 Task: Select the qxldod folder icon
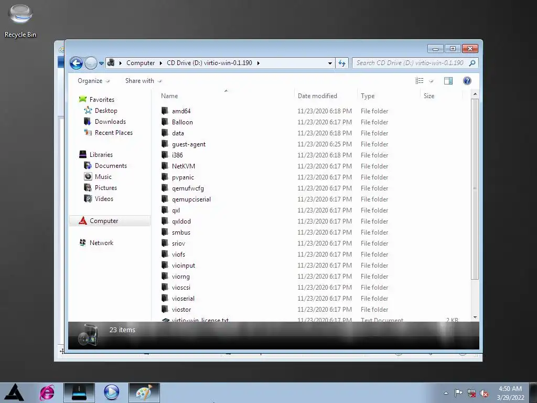point(165,221)
